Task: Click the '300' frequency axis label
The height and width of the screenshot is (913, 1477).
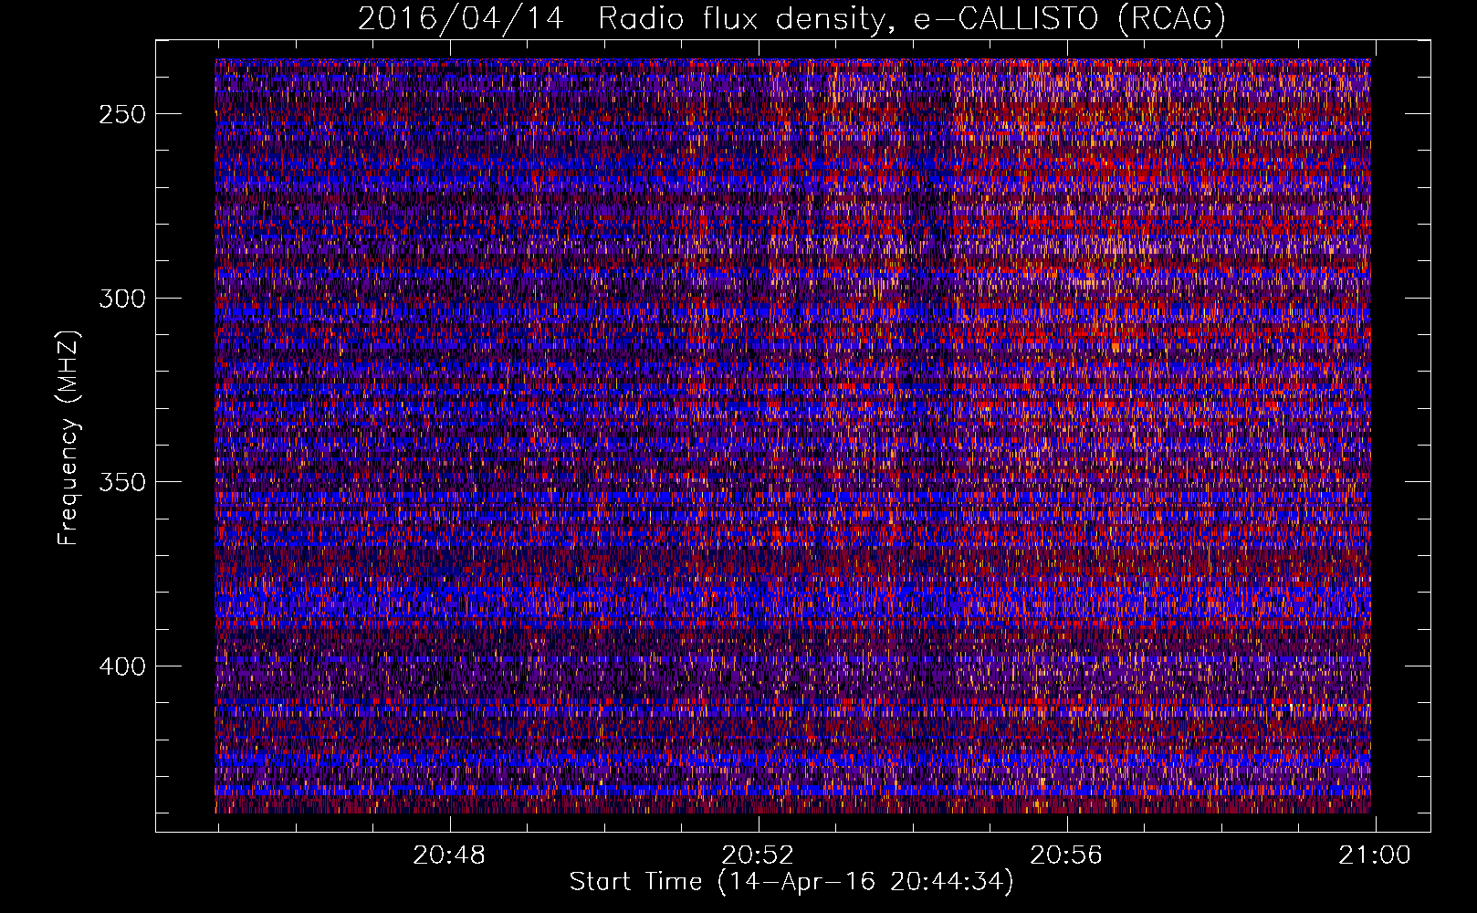Action: click(122, 299)
